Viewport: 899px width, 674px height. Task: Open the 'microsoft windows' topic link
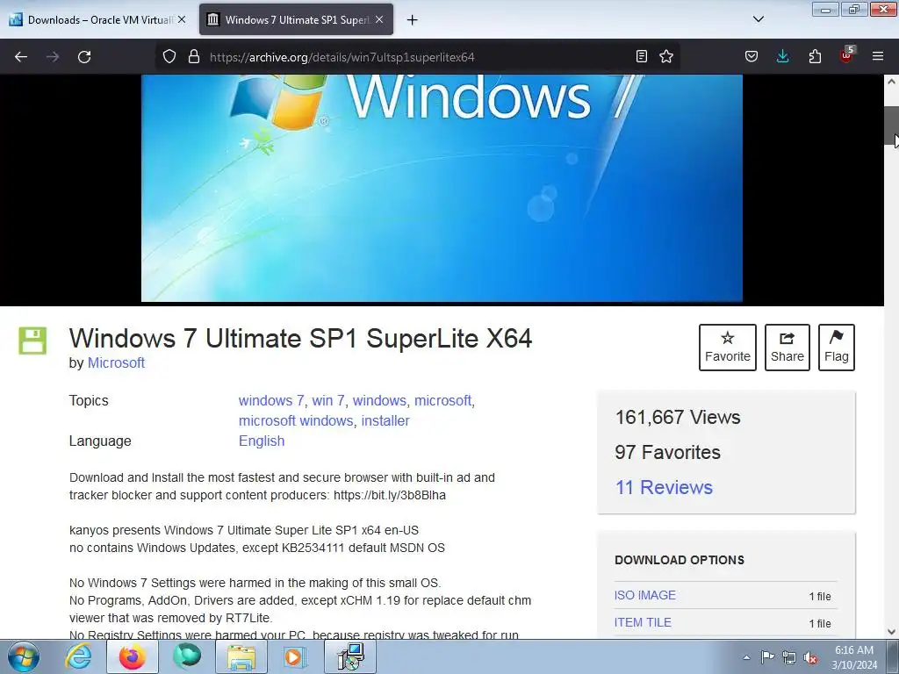click(296, 420)
